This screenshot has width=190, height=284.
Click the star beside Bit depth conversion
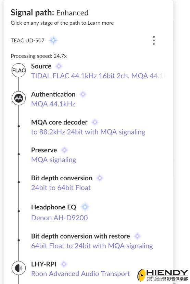100,178
